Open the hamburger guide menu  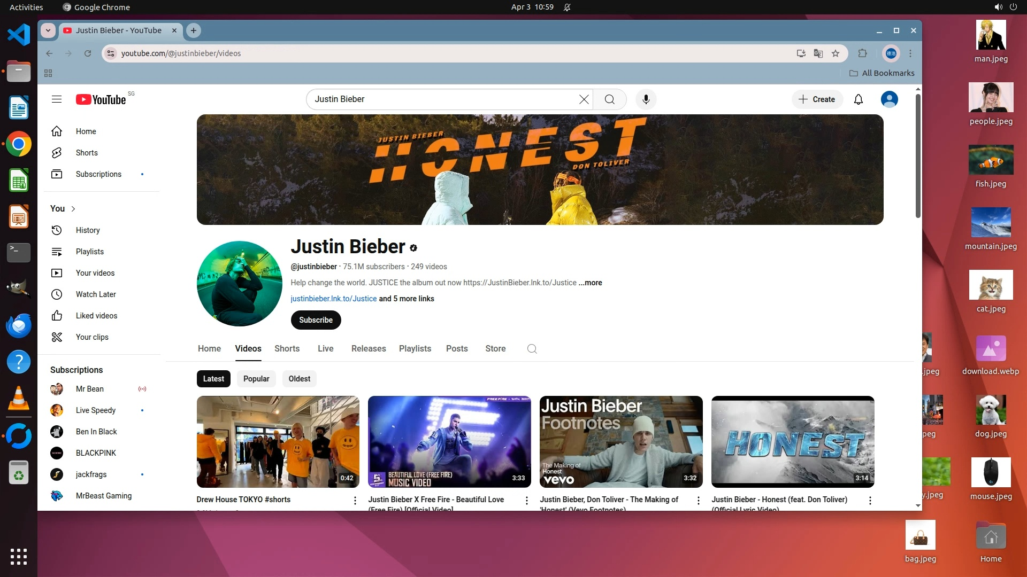click(x=57, y=99)
